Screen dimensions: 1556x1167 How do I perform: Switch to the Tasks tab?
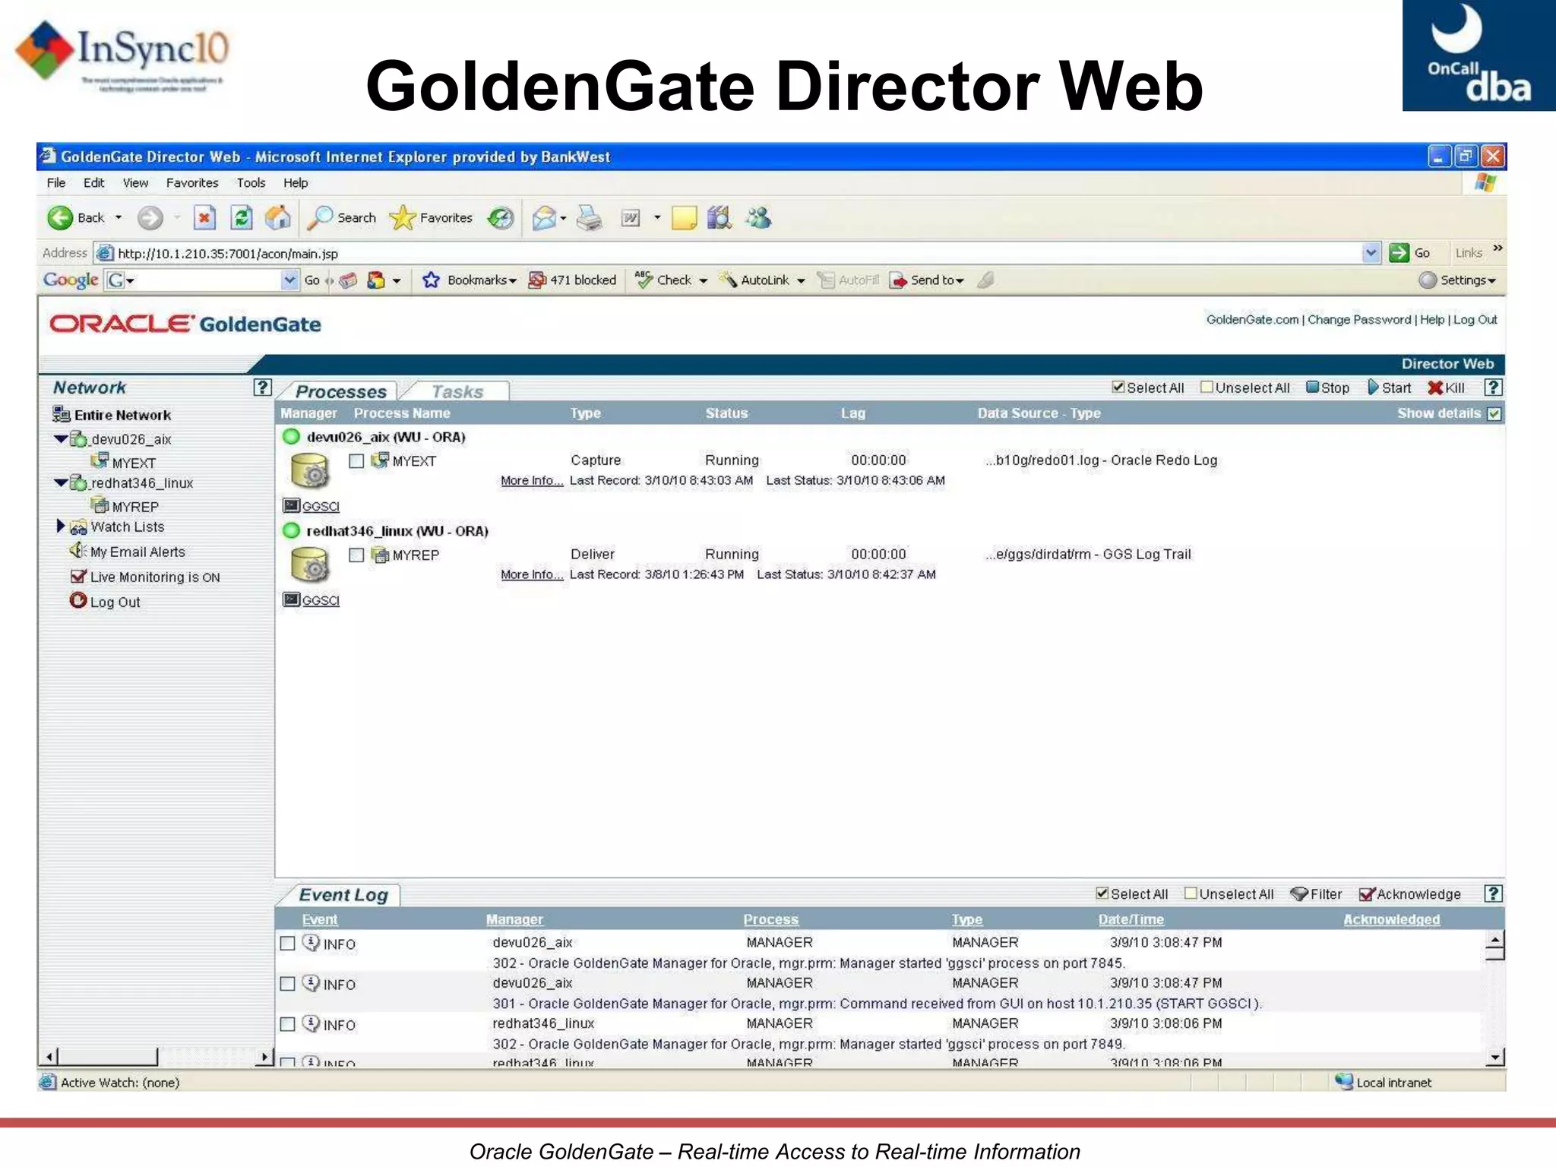pos(457,392)
